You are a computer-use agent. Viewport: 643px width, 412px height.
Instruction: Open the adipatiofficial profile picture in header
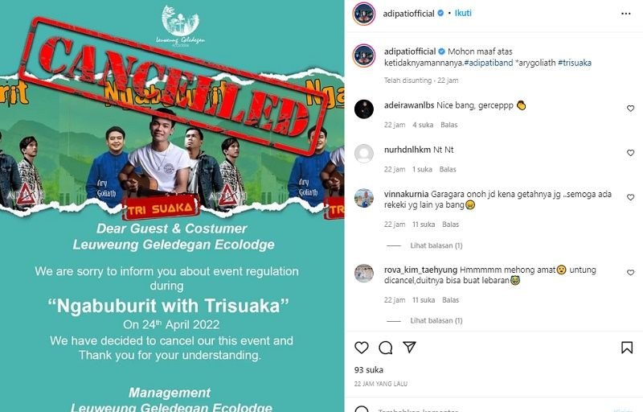click(x=364, y=14)
